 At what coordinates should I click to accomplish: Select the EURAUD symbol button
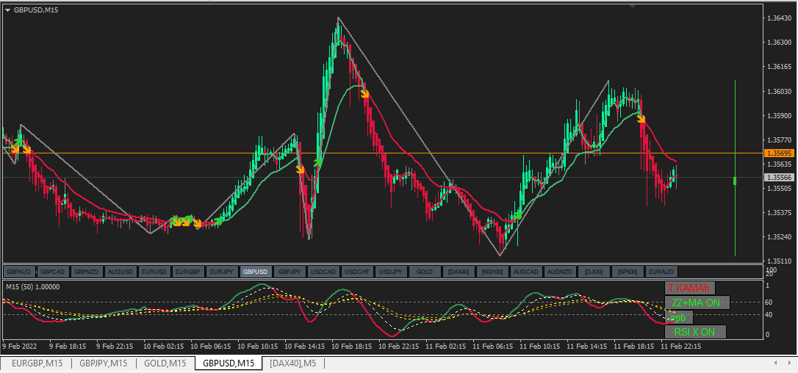661,272
